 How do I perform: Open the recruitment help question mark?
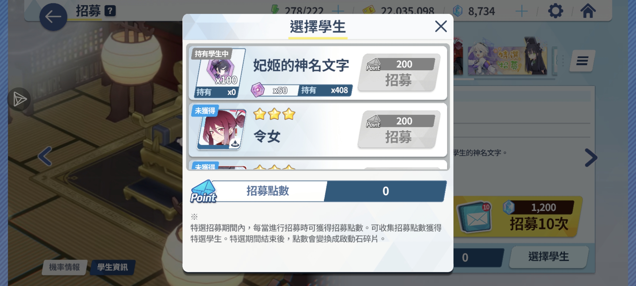tap(110, 11)
